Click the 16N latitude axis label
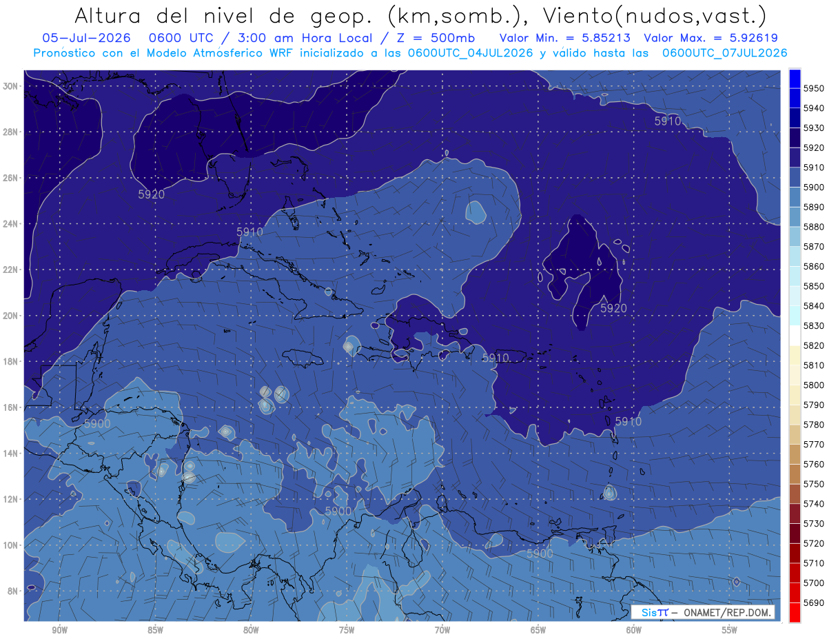Screen dimensions: 827x639 [10, 407]
